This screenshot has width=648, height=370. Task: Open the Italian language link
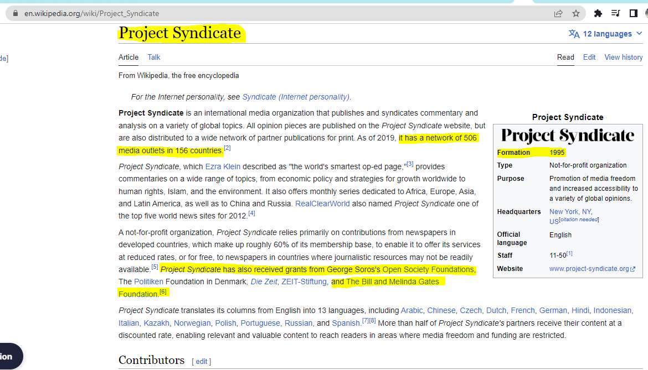128,324
